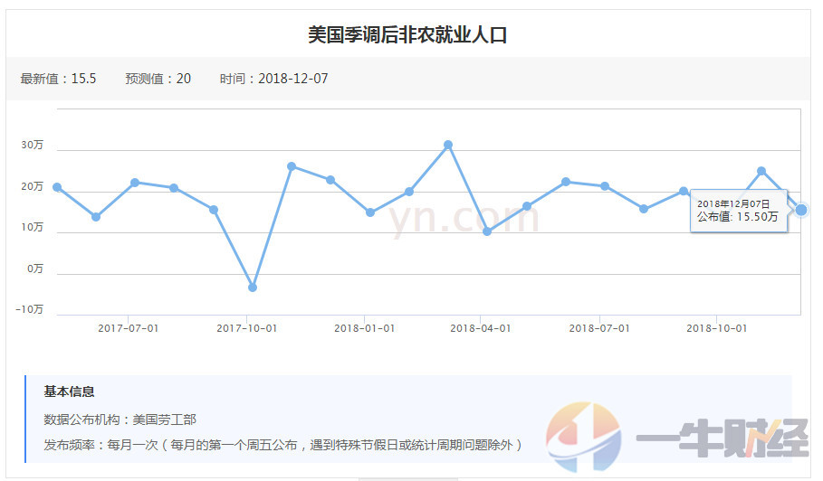The image size is (823, 481).
Task: Click the 2017-07-01 x-axis date
Action: 128,328
